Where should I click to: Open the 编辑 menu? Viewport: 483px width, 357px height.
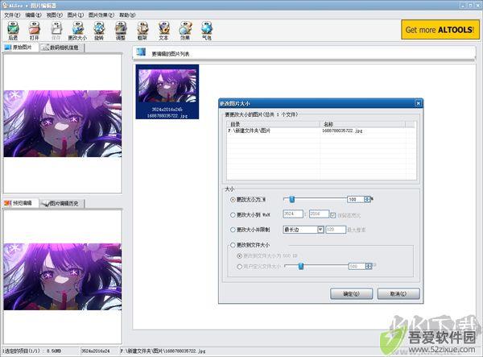(x=33, y=15)
